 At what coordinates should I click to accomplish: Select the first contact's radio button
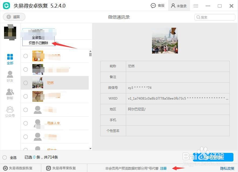26,56
